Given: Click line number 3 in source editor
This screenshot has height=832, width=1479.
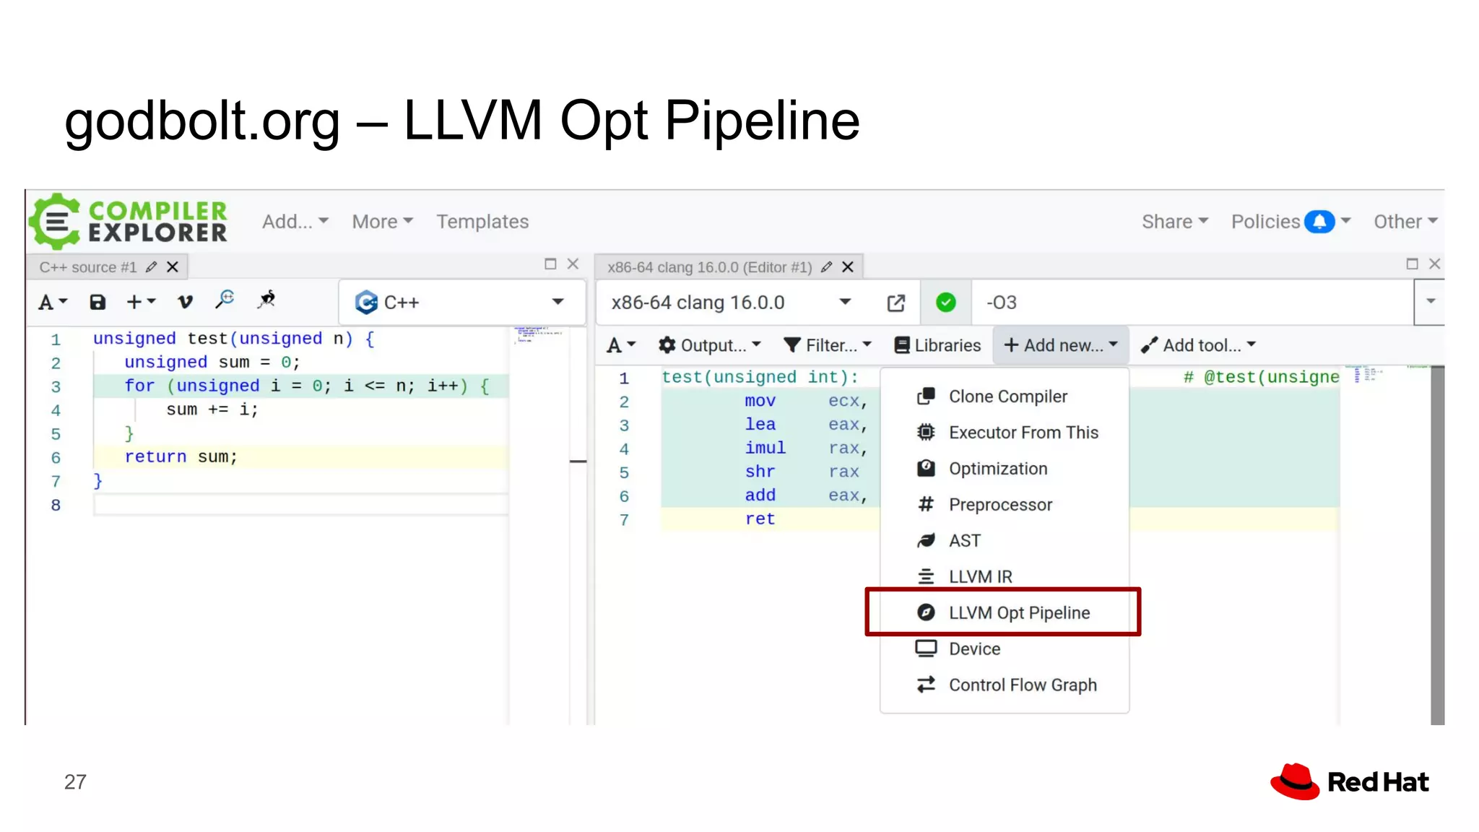Looking at the screenshot, I should point(56,386).
